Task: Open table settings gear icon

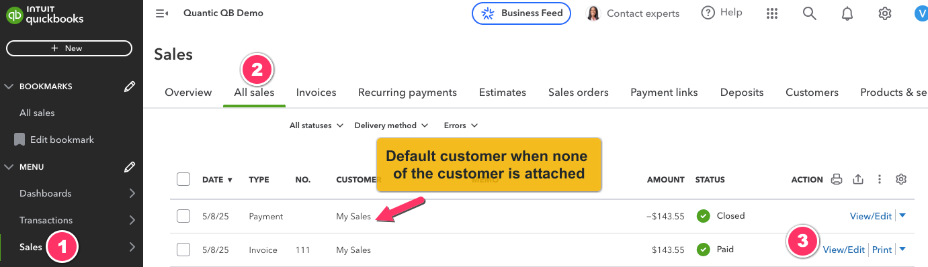Action: (901, 179)
